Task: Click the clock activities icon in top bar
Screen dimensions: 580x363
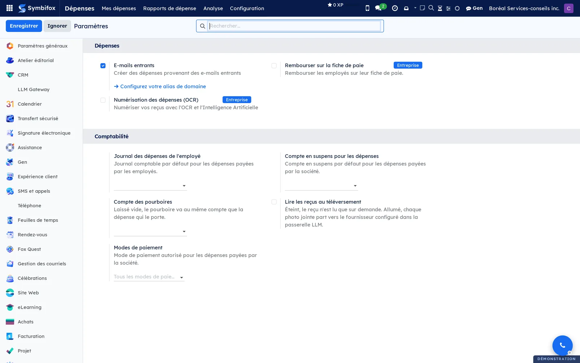Action: click(395, 8)
